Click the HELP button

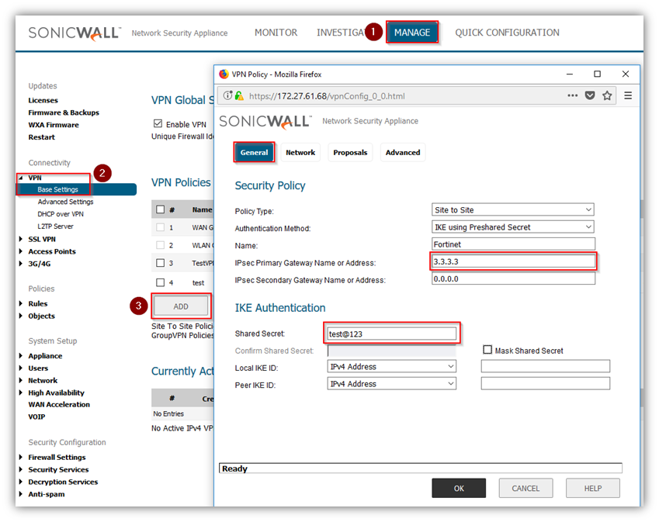pyautogui.click(x=592, y=488)
